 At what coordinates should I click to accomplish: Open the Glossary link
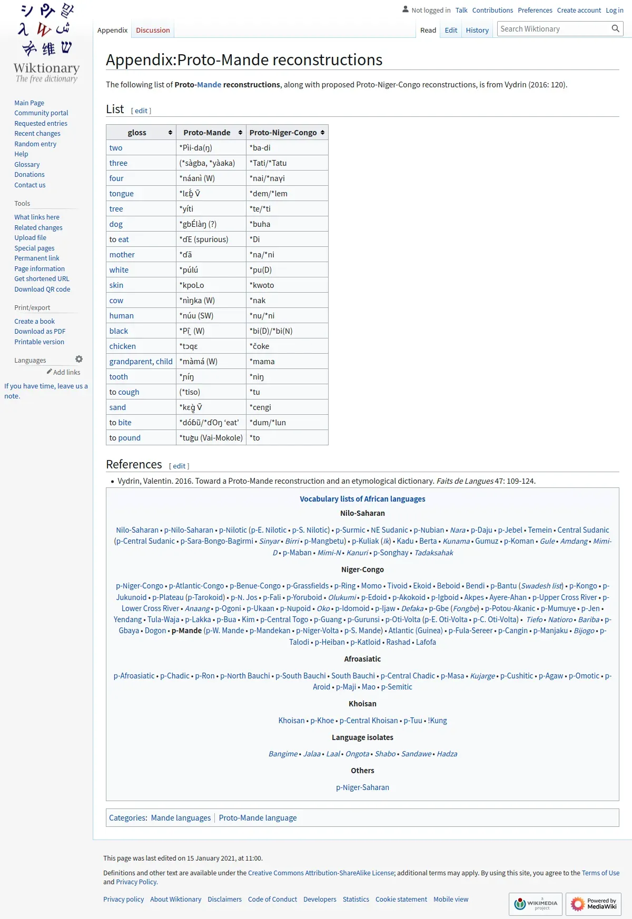click(27, 164)
